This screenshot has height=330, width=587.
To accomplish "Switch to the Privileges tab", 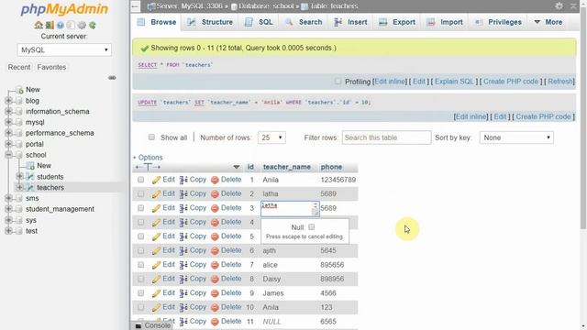I will (x=498, y=22).
